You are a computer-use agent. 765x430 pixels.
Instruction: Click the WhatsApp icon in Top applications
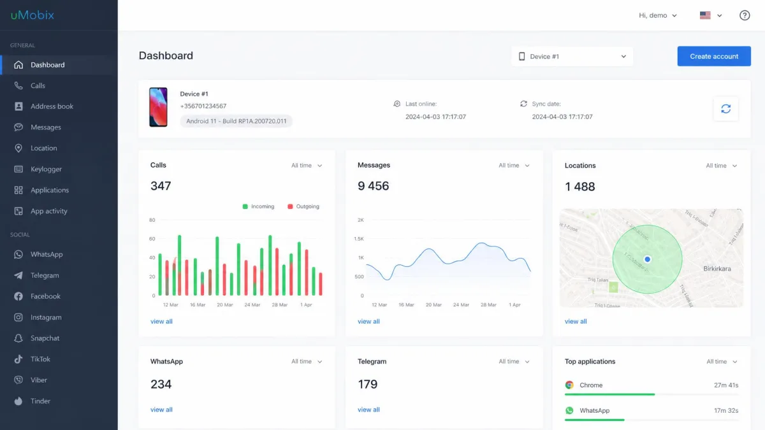pyautogui.click(x=569, y=410)
